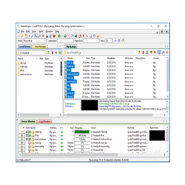Click the I18N-flp green progress bar

82,132
